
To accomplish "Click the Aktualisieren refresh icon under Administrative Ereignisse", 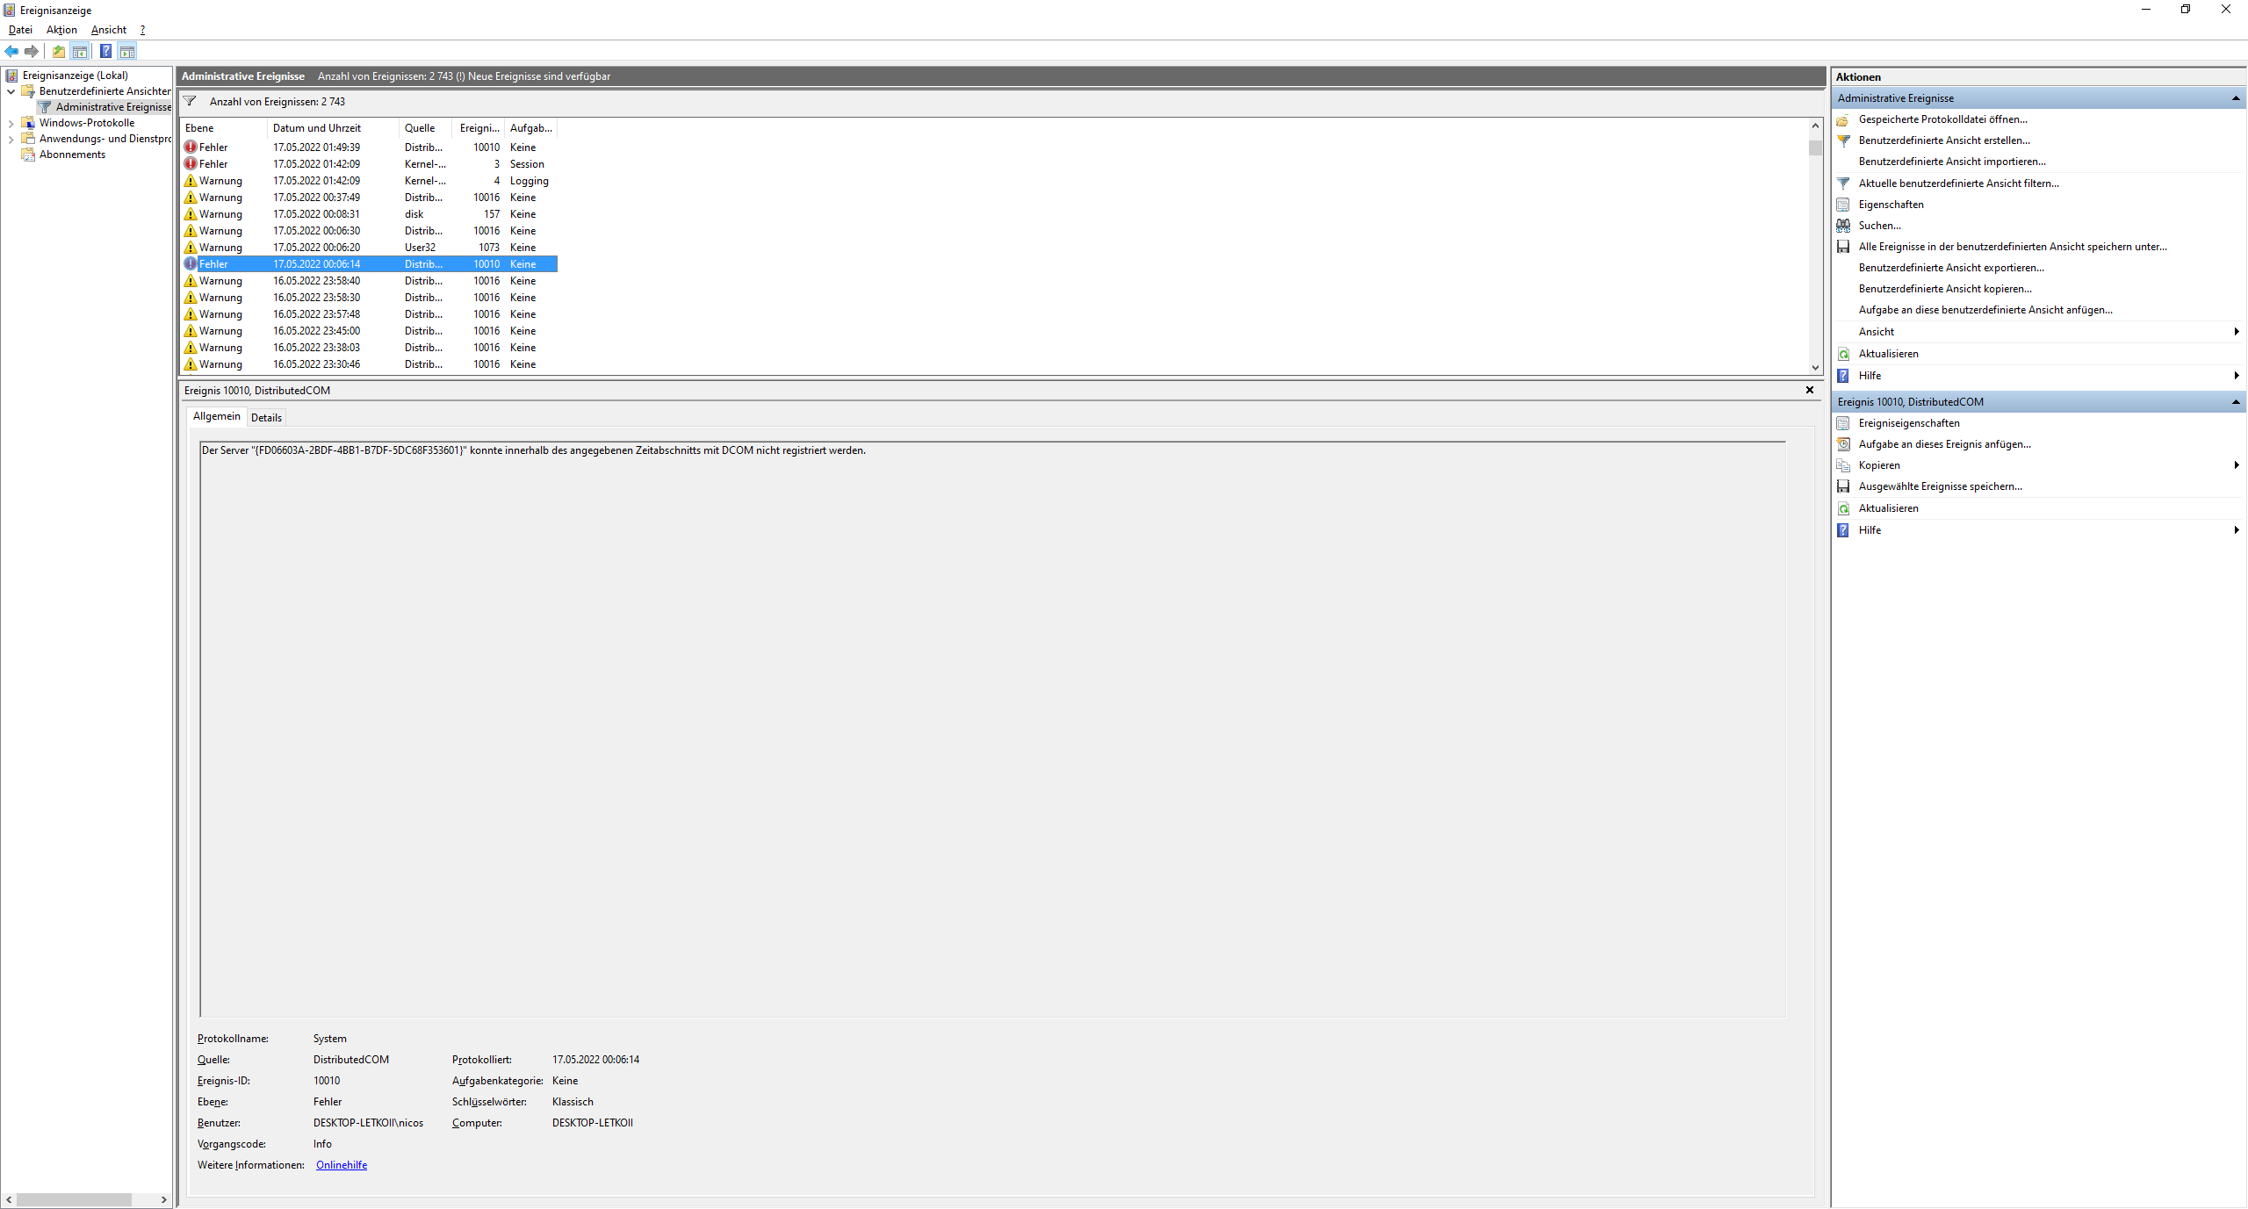I will click(x=1843, y=354).
